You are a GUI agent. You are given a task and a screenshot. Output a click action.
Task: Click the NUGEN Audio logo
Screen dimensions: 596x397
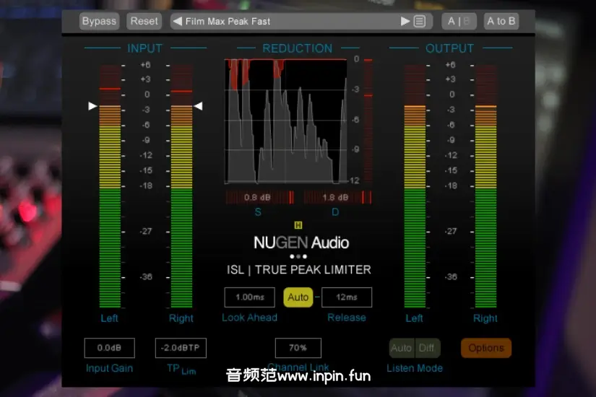(301, 243)
